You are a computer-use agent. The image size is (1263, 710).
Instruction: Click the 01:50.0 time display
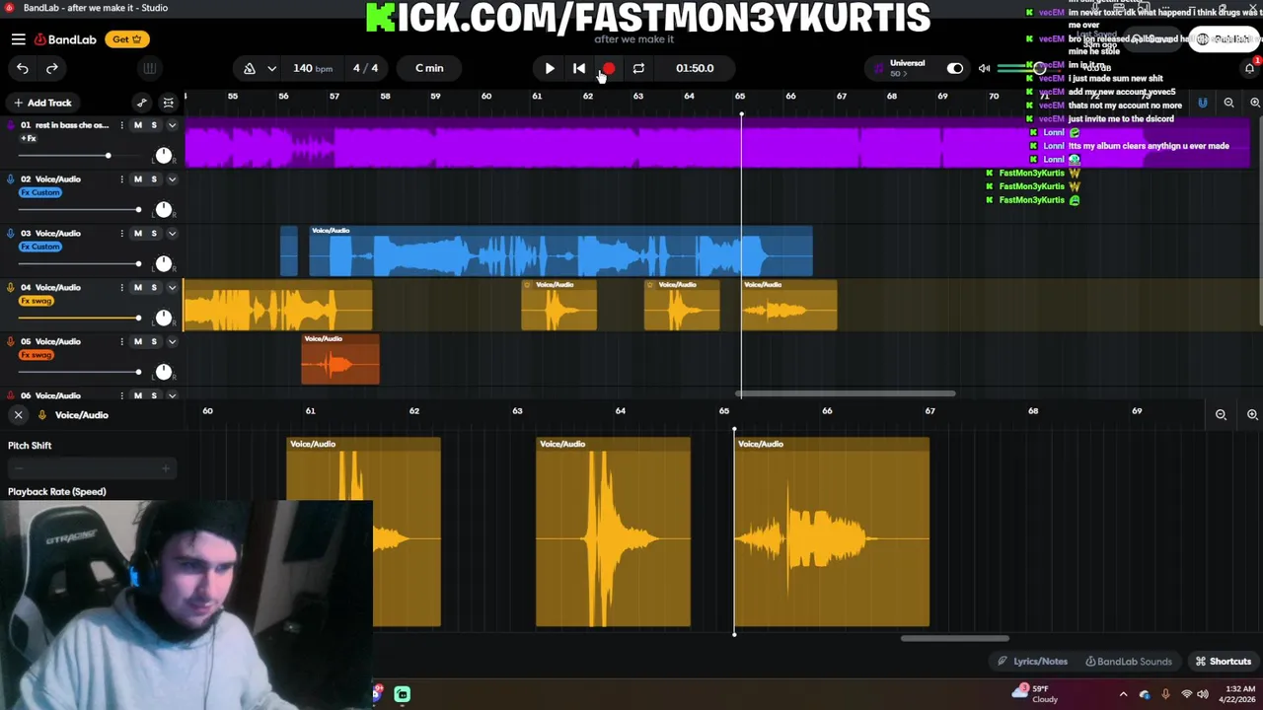click(x=695, y=68)
